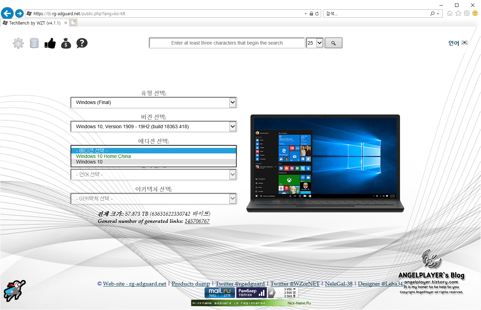The width and height of the screenshot is (481, 310).
Task: Click the browser Forward arrow button
Action: [x=19, y=13]
